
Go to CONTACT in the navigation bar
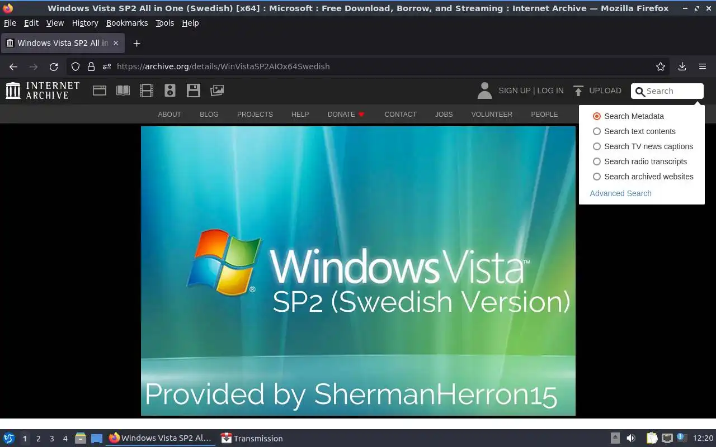pyautogui.click(x=401, y=114)
